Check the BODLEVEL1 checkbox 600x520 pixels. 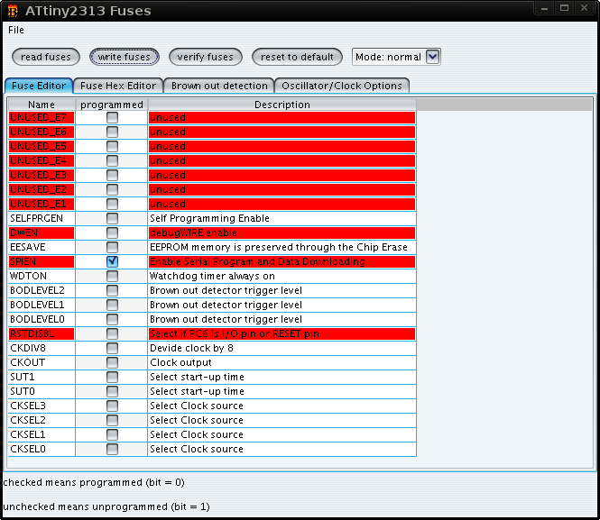pos(112,305)
